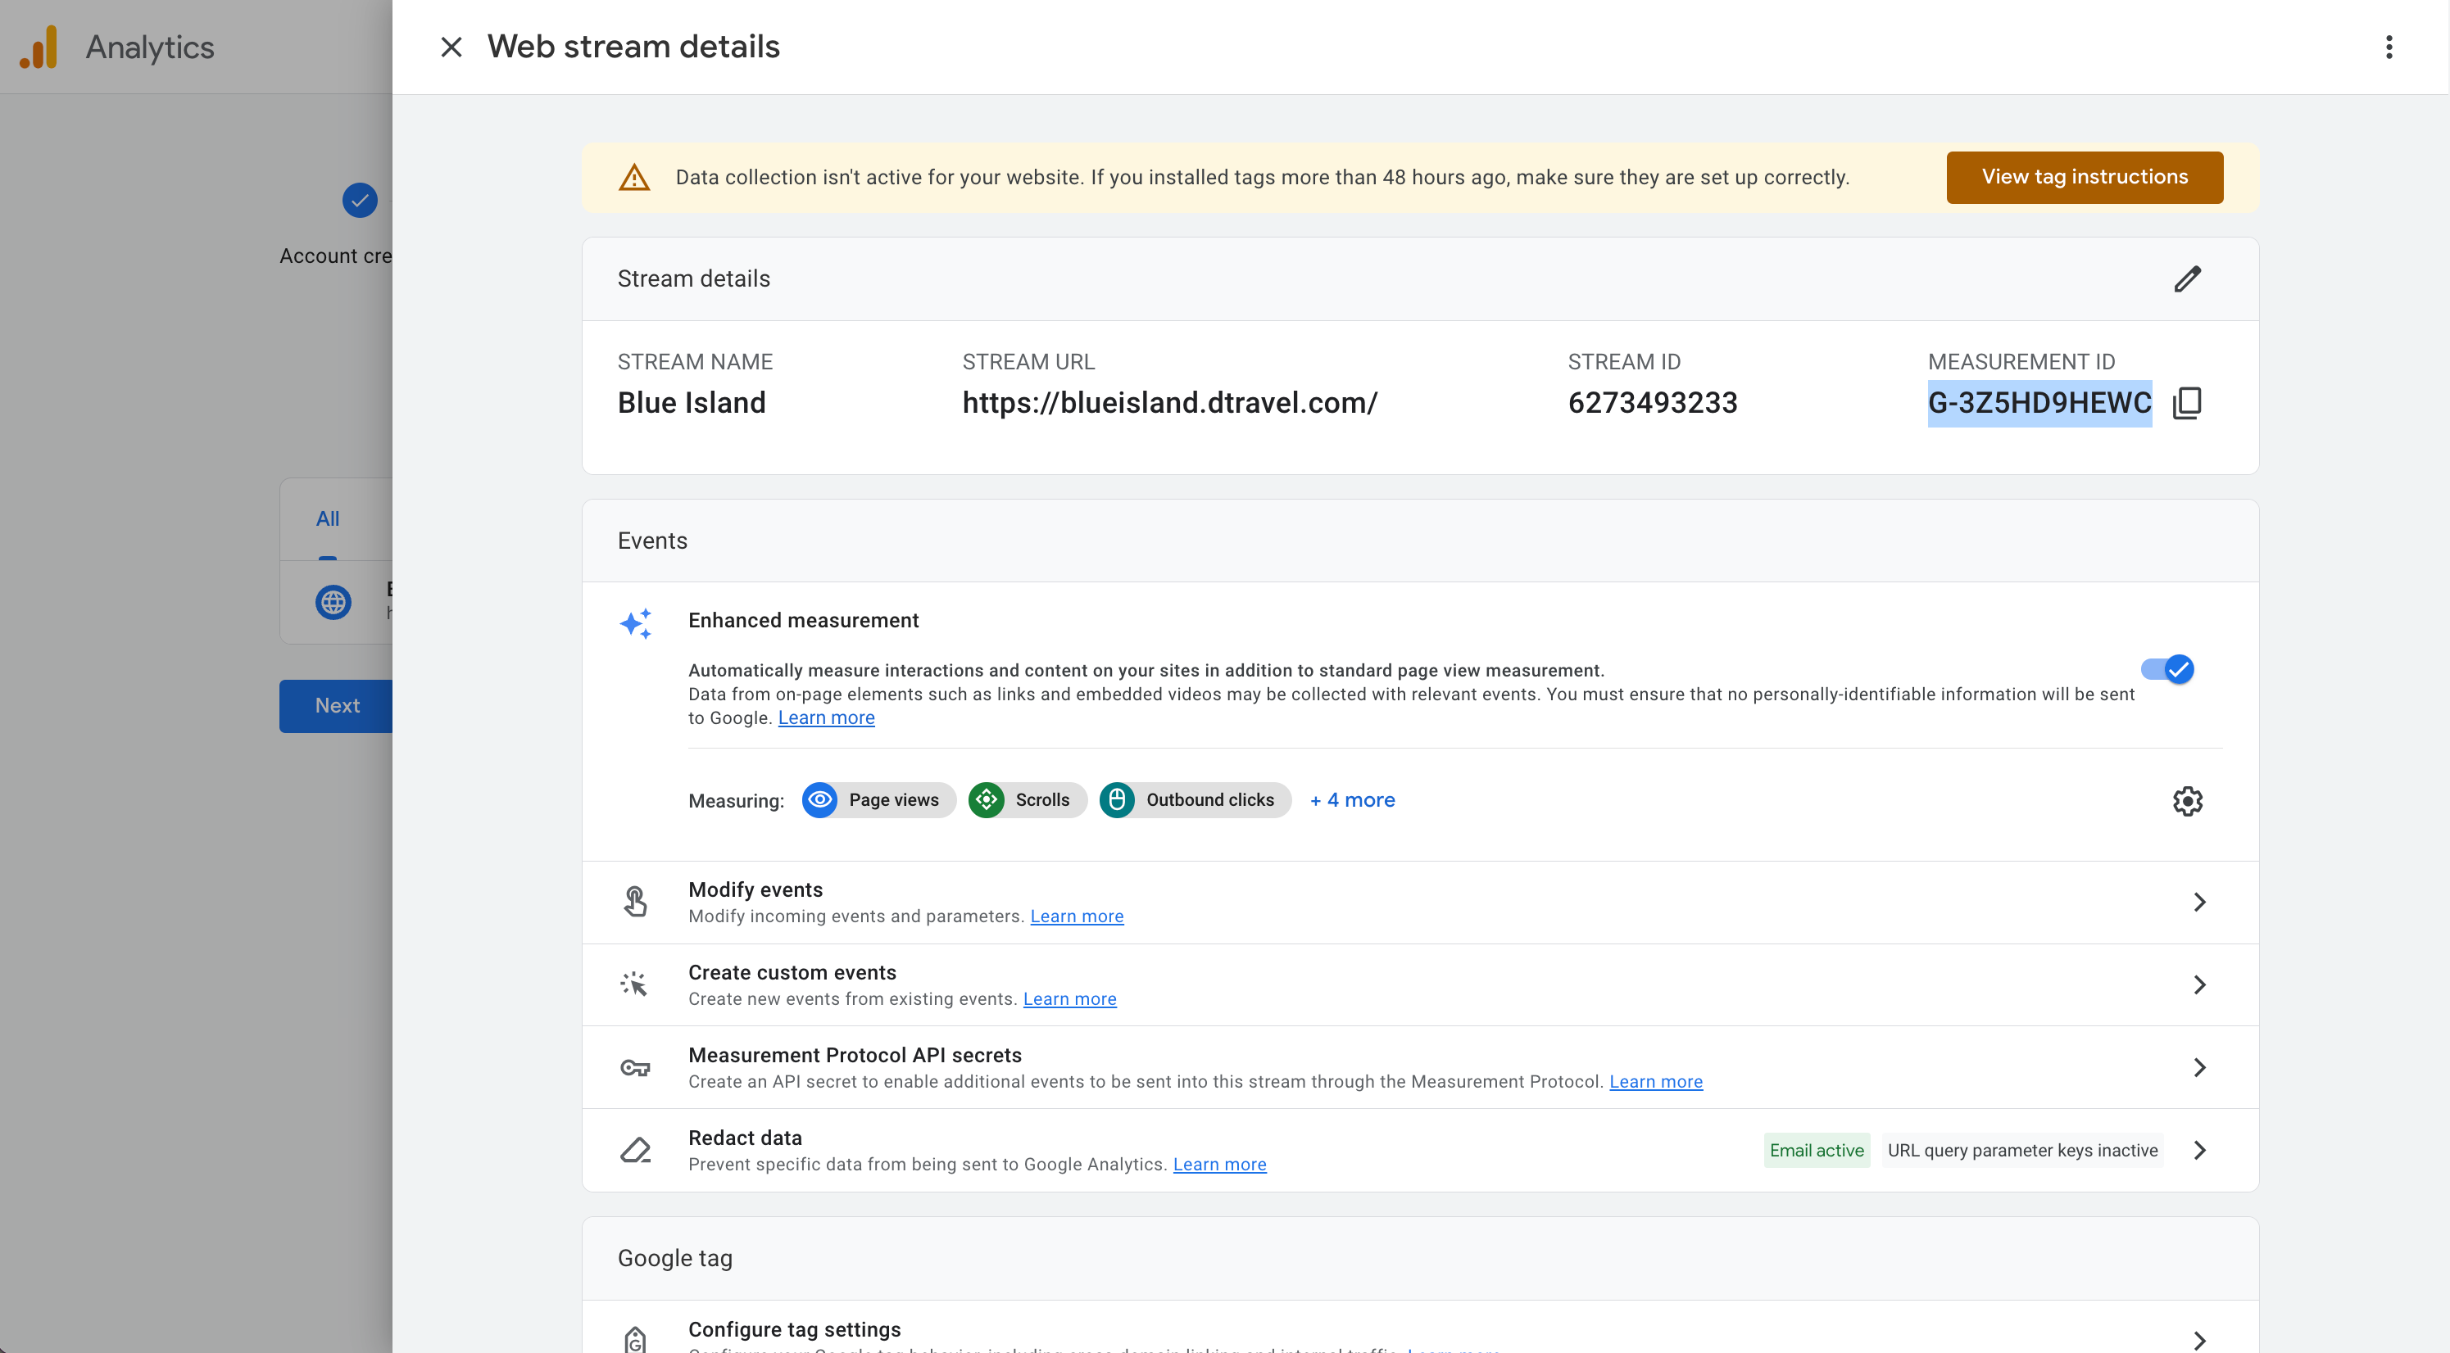Expand Modify events chevron arrow
The height and width of the screenshot is (1353, 2450).
[2199, 902]
